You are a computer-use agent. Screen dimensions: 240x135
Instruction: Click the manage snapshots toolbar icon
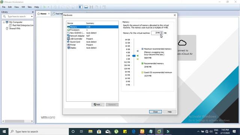(x=73, y=7)
